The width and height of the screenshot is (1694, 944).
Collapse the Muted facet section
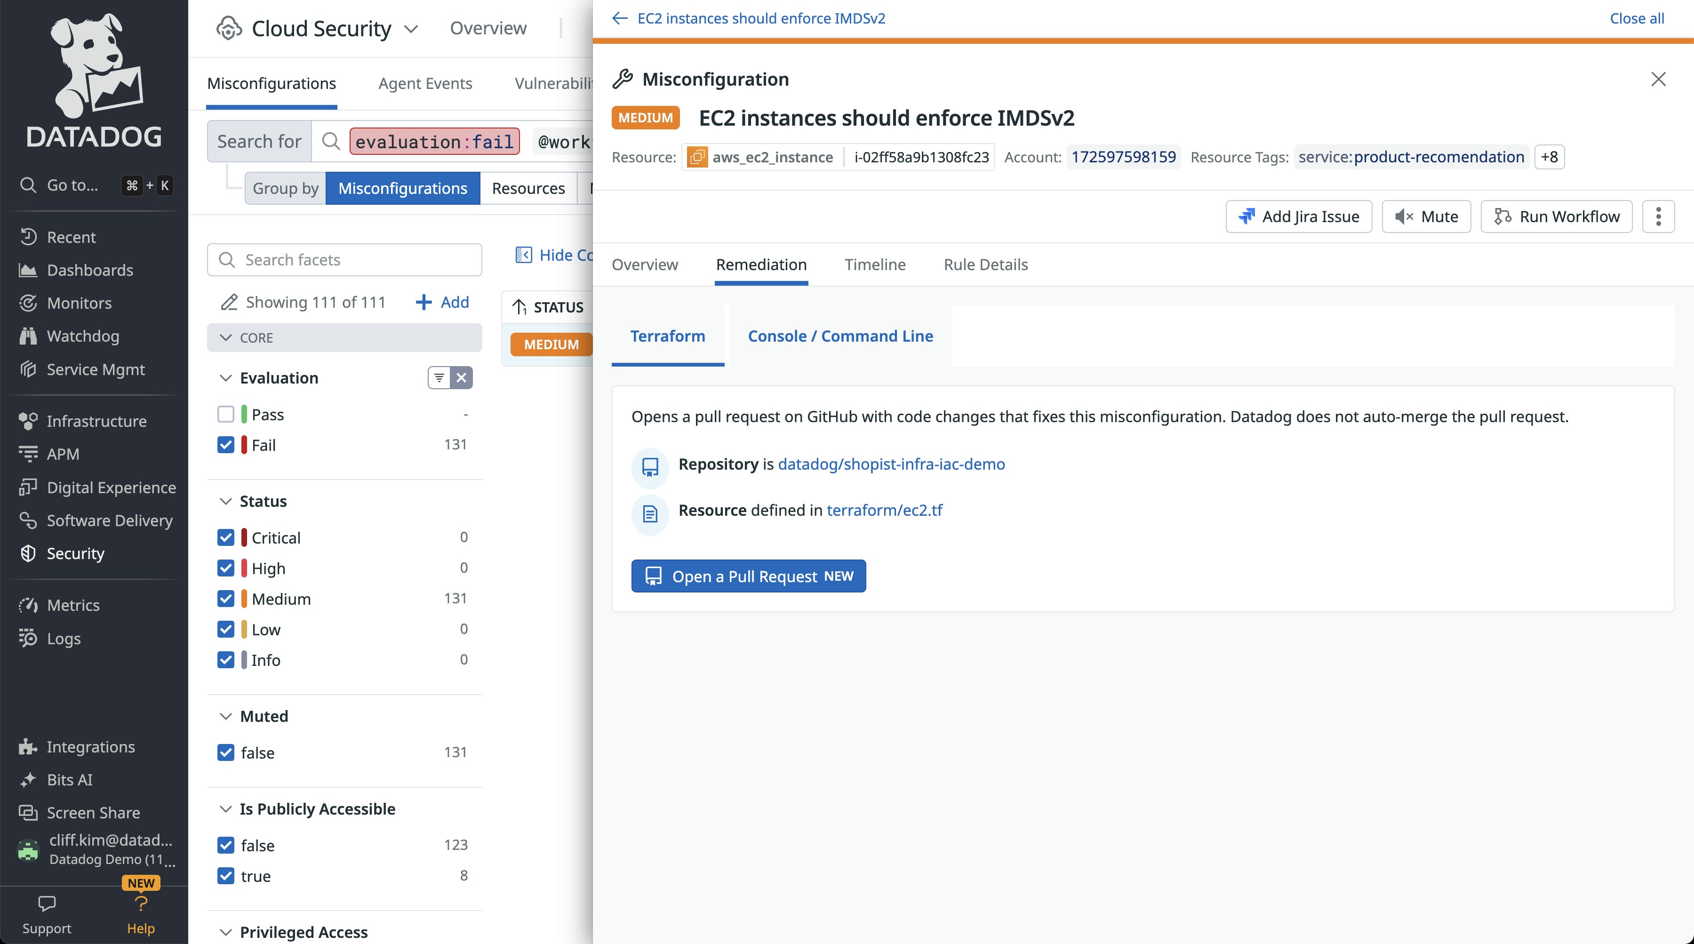(225, 716)
